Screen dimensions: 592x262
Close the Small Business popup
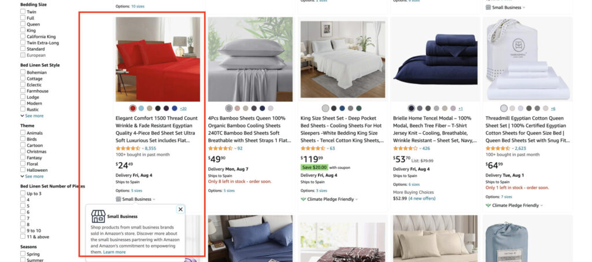[x=180, y=209]
